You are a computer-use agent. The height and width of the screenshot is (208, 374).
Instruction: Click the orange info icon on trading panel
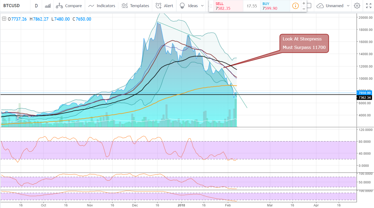(295, 6)
